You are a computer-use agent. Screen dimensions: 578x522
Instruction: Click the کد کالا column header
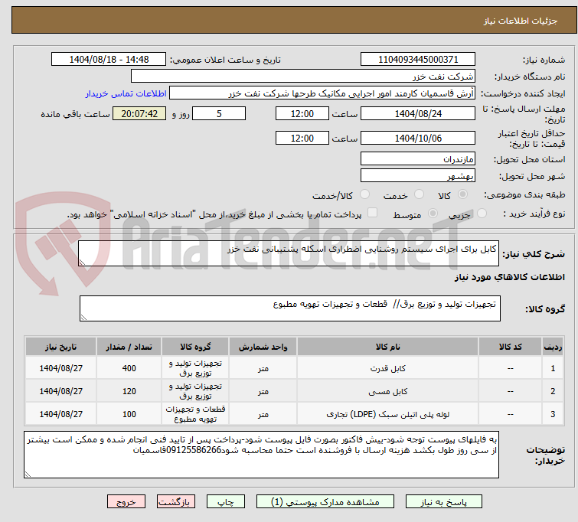(x=510, y=347)
